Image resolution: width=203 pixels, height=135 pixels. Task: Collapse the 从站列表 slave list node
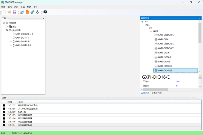point(7,30)
